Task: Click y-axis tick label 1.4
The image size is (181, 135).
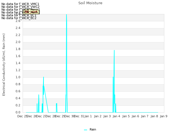Action: pos(18,63)
